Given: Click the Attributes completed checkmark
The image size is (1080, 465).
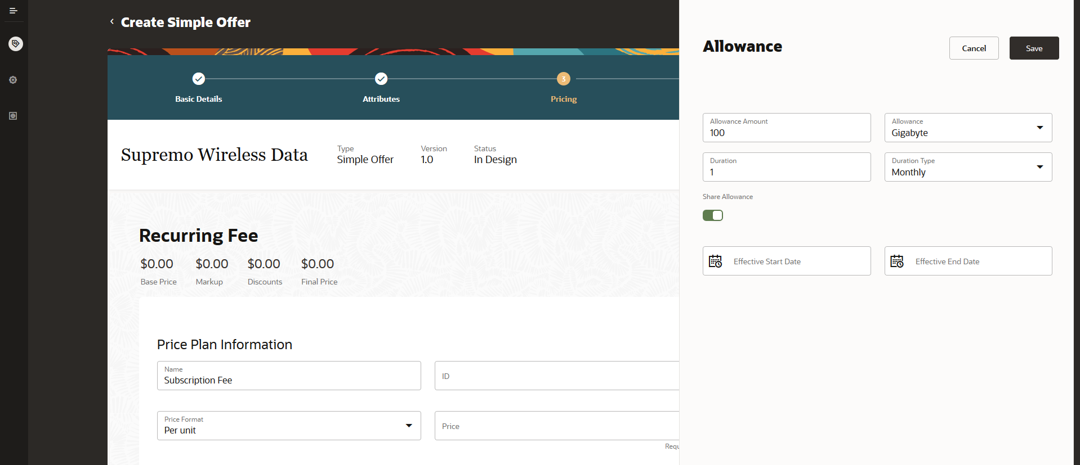Looking at the screenshot, I should click(381, 79).
